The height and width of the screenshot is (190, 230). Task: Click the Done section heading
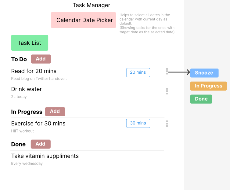pos(18,144)
